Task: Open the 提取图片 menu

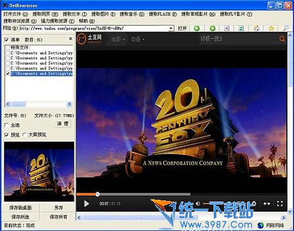Action: (103, 14)
